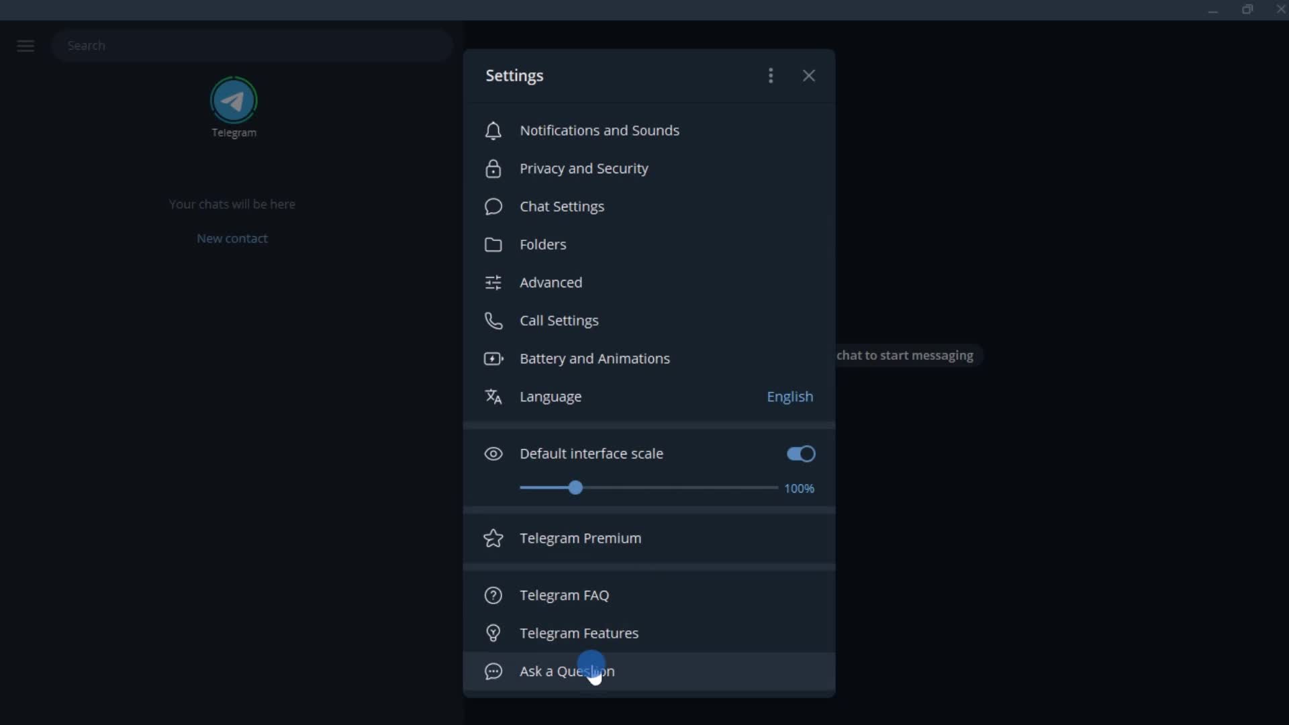This screenshot has width=1289, height=725.
Task: Open Telegram Features
Action: (x=649, y=633)
